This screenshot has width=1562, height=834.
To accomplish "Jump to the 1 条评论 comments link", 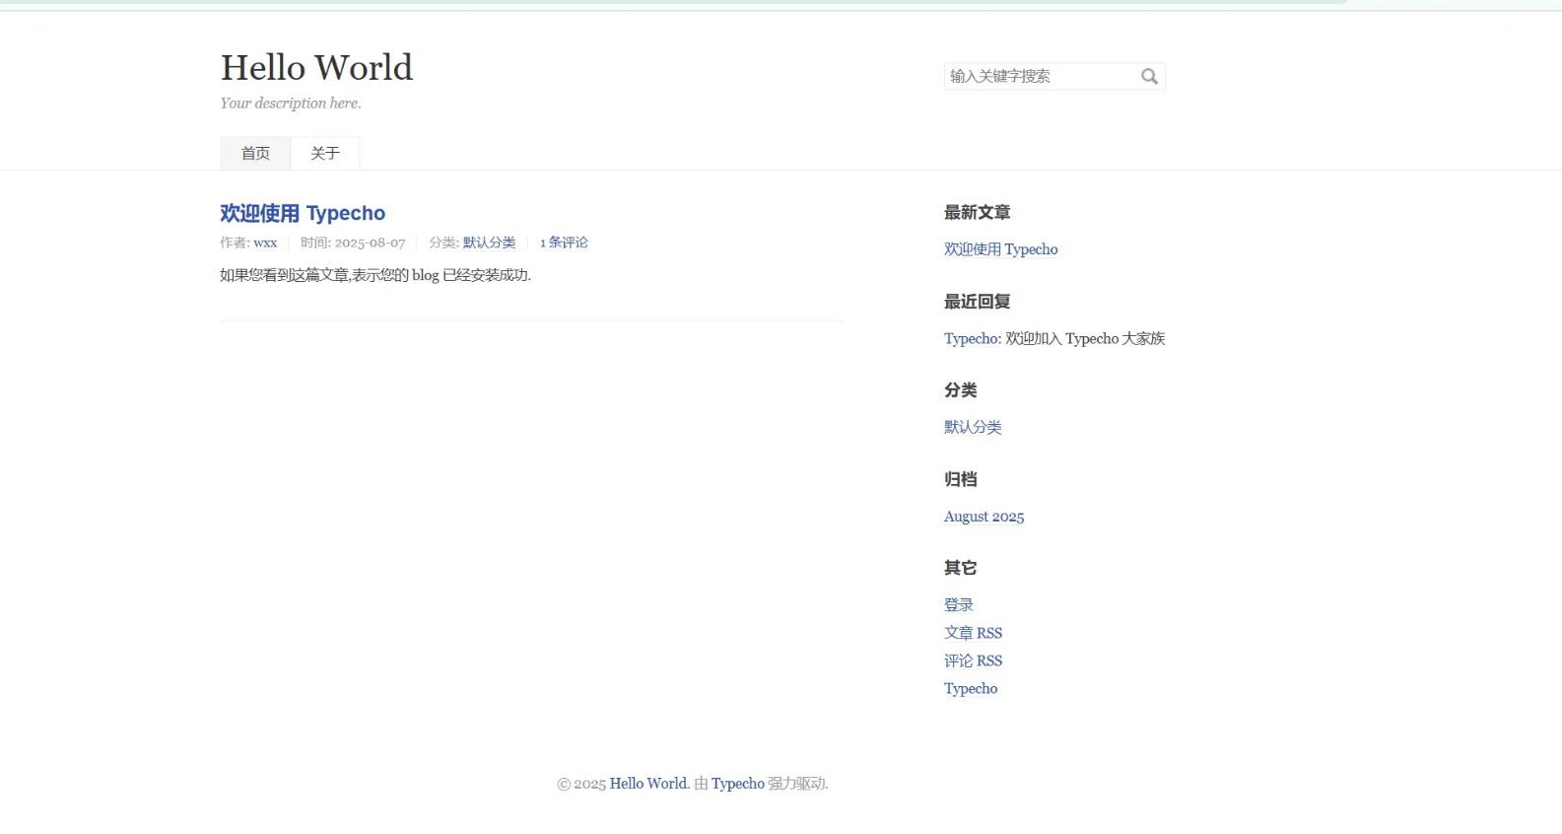I will [x=564, y=243].
